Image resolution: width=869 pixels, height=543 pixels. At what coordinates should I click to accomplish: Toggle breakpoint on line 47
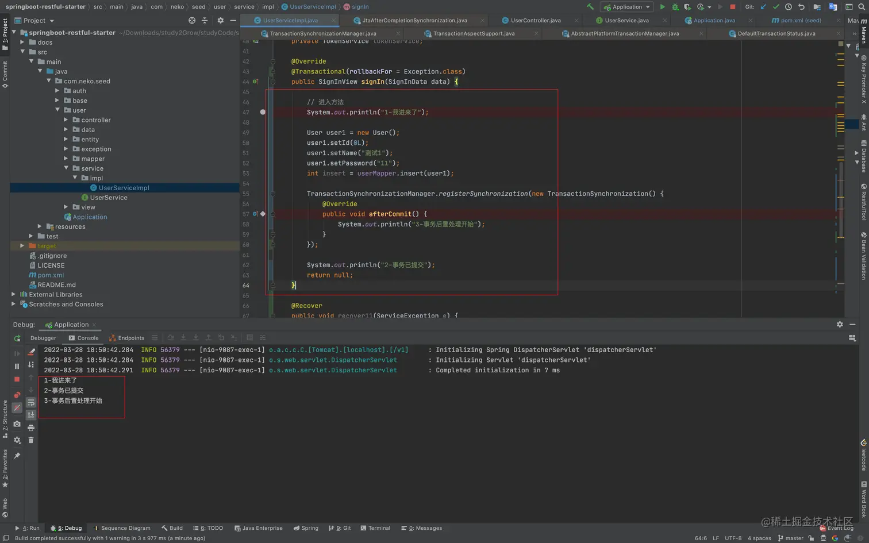[x=263, y=112]
